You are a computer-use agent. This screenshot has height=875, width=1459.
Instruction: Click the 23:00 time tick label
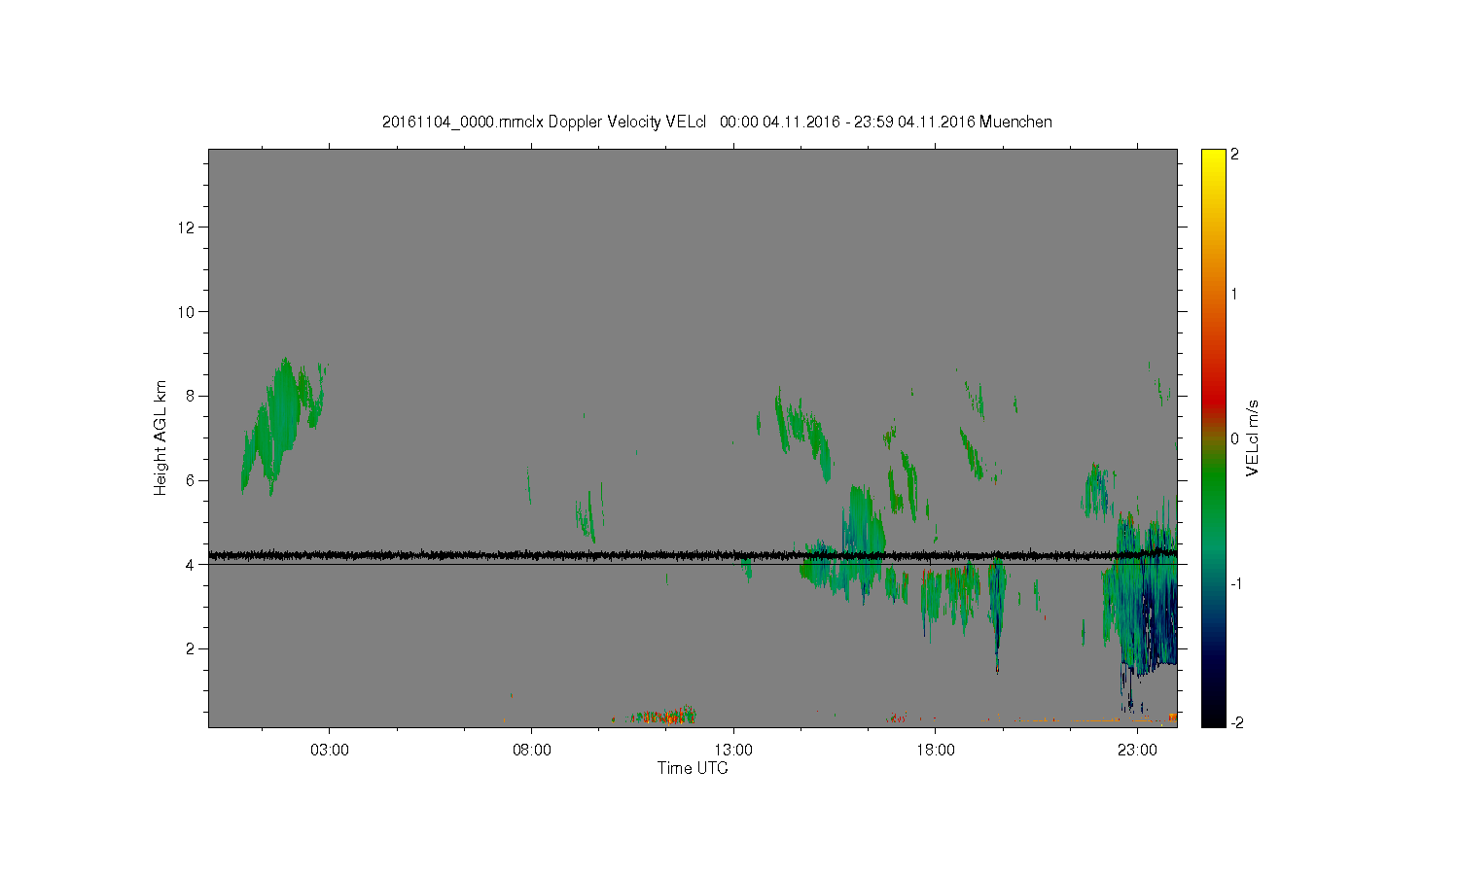pos(1137,750)
